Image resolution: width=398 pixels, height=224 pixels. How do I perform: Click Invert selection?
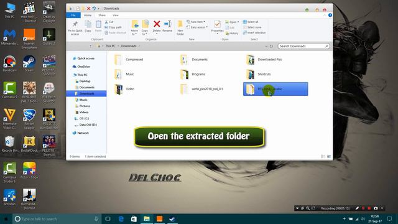pyautogui.click(x=254, y=32)
